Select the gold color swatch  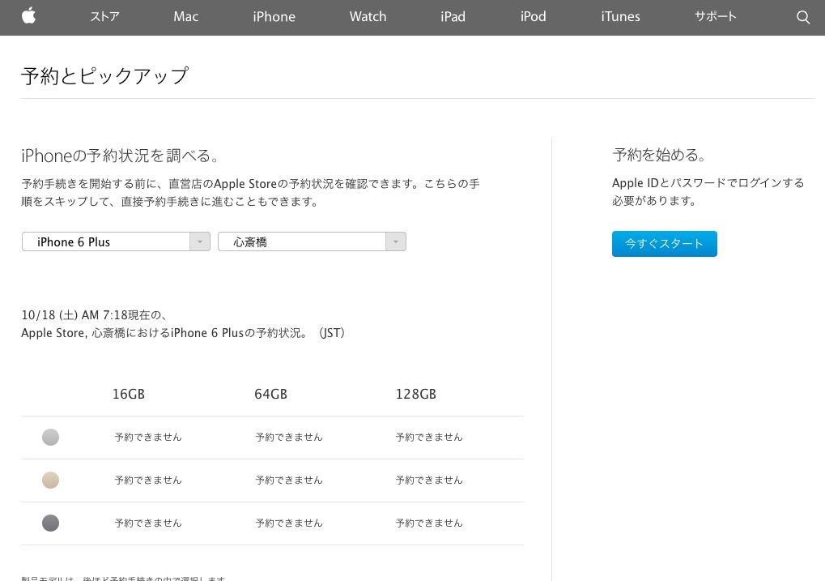(50, 480)
